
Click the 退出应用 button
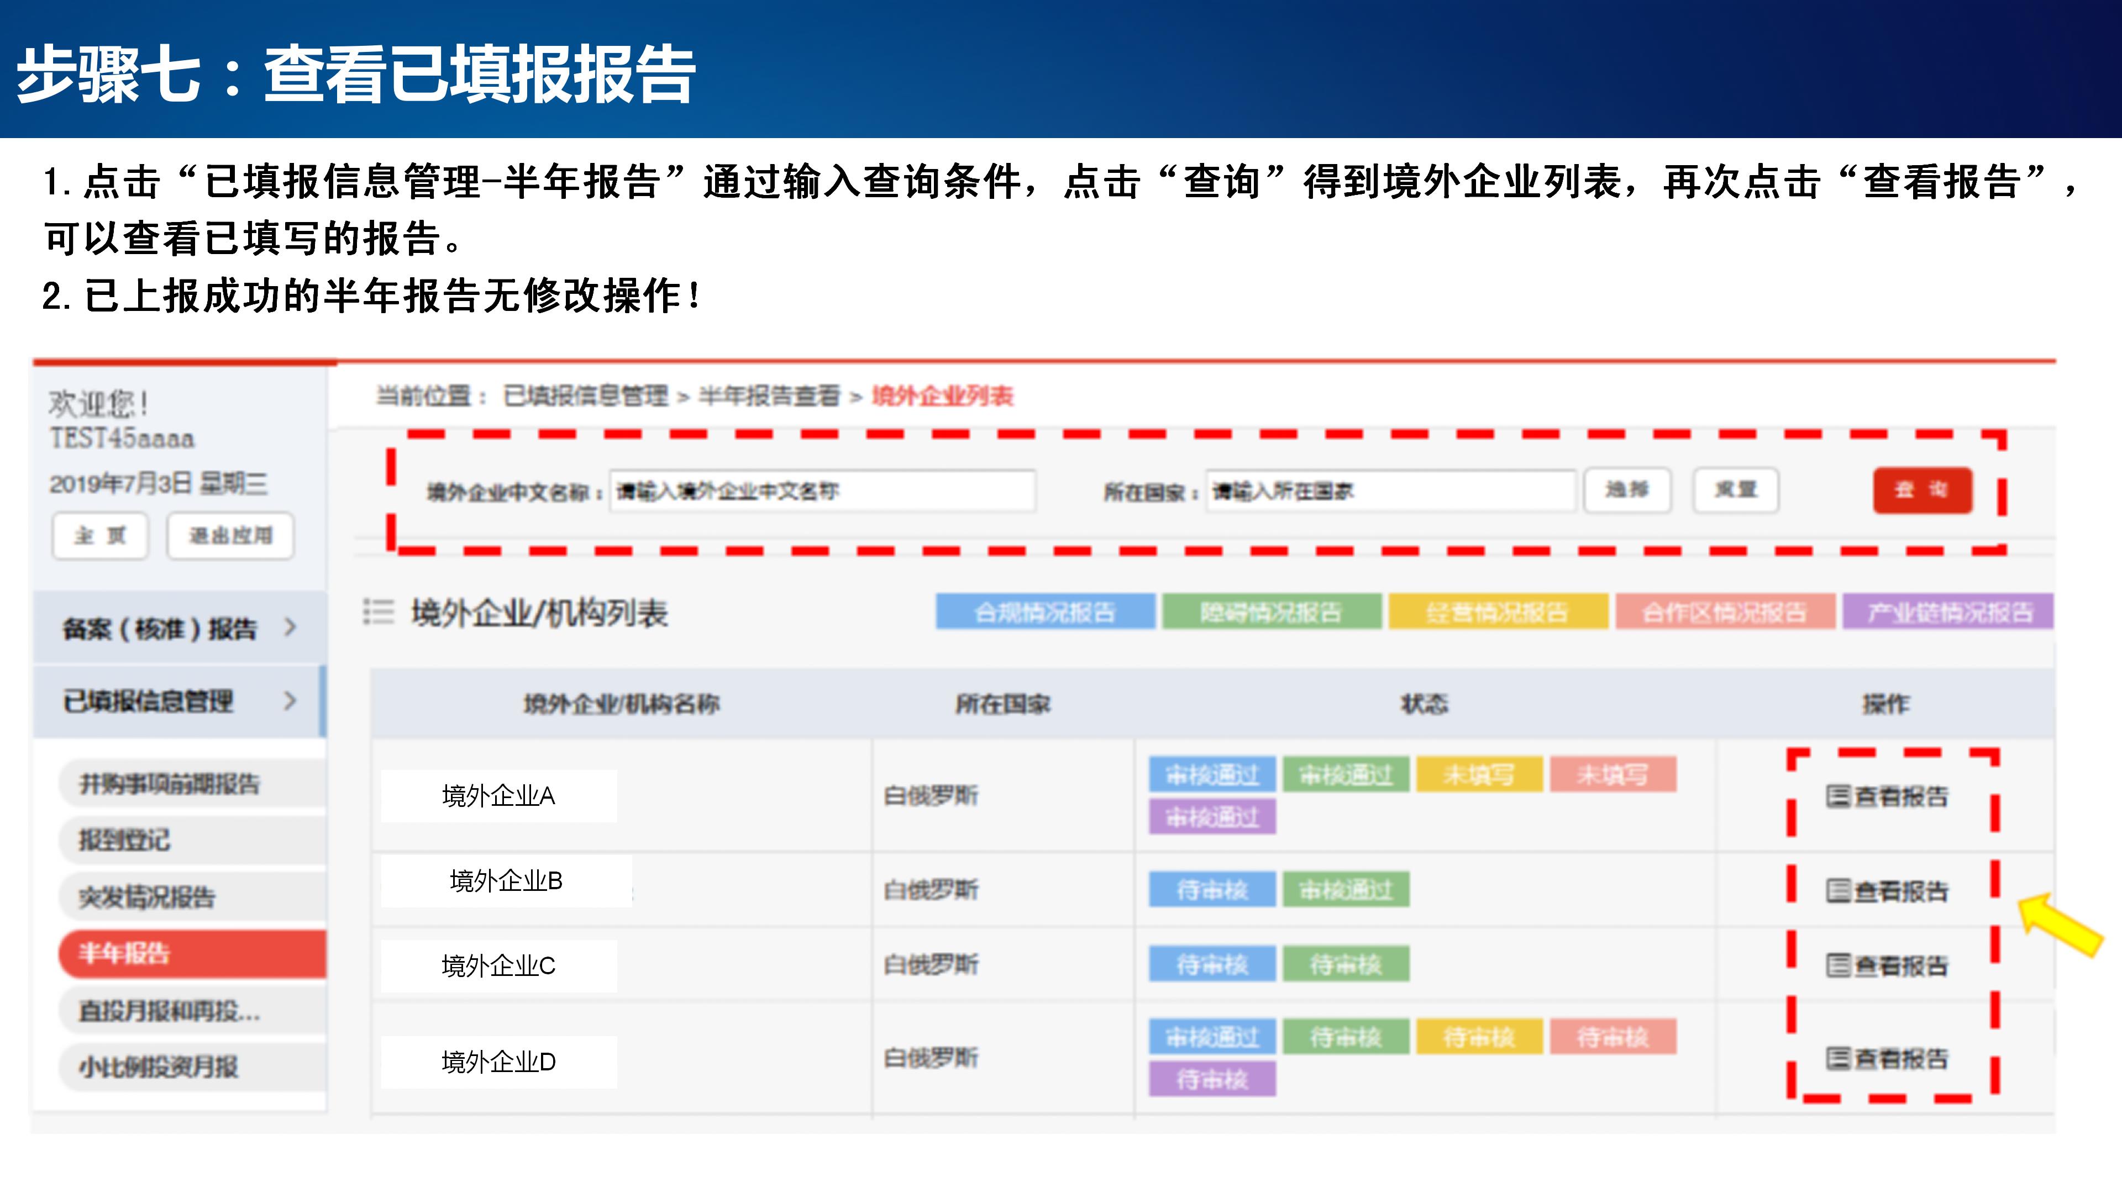tap(230, 536)
